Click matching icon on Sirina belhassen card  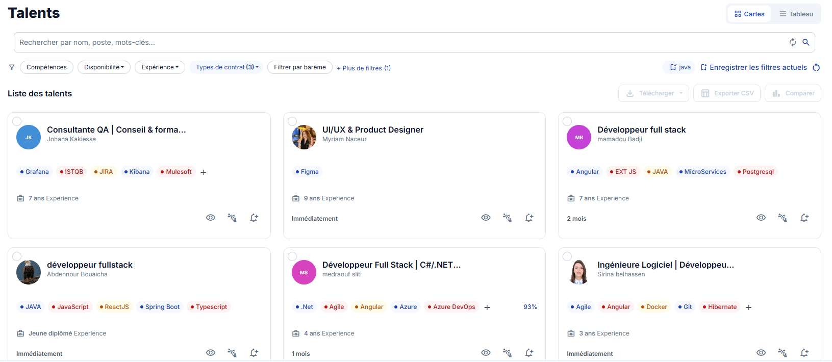click(783, 353)
